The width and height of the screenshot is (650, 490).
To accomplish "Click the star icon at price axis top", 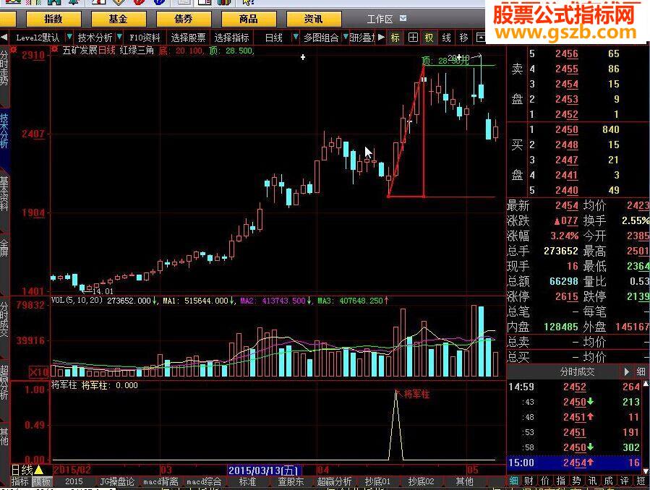I will (x=14, y=50).
